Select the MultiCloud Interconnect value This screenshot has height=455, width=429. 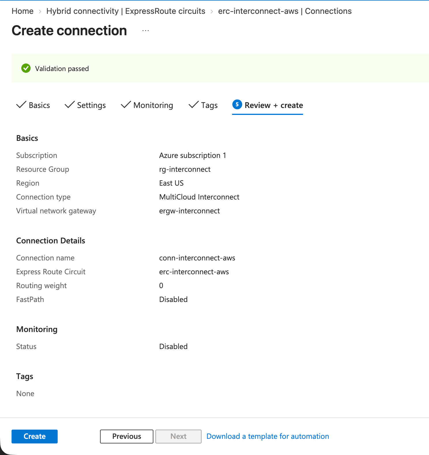click(199, 197)
